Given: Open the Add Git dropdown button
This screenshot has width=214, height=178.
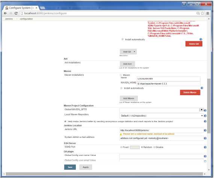Looking at the screenshot, I should 128,52.
